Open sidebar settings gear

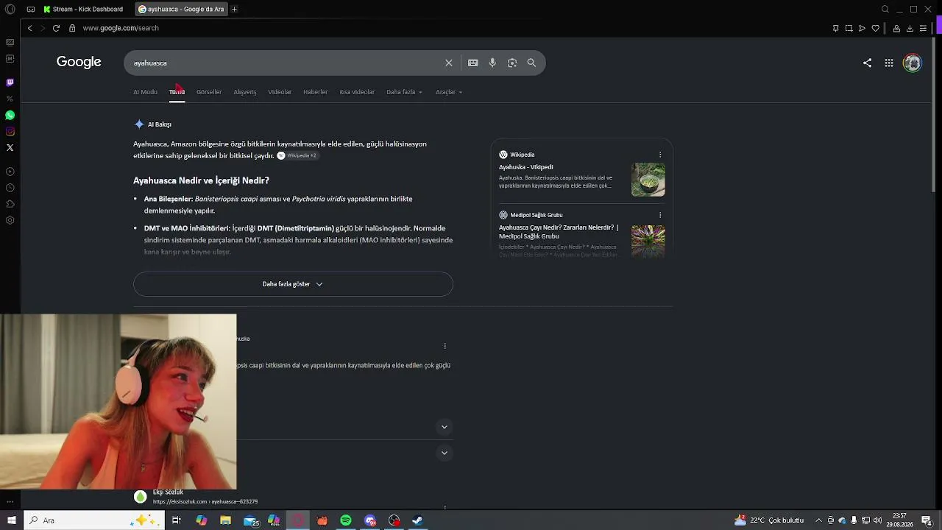(10, 220)
